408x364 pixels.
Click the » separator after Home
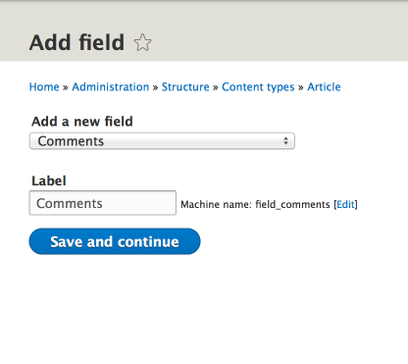click(66, 87)
